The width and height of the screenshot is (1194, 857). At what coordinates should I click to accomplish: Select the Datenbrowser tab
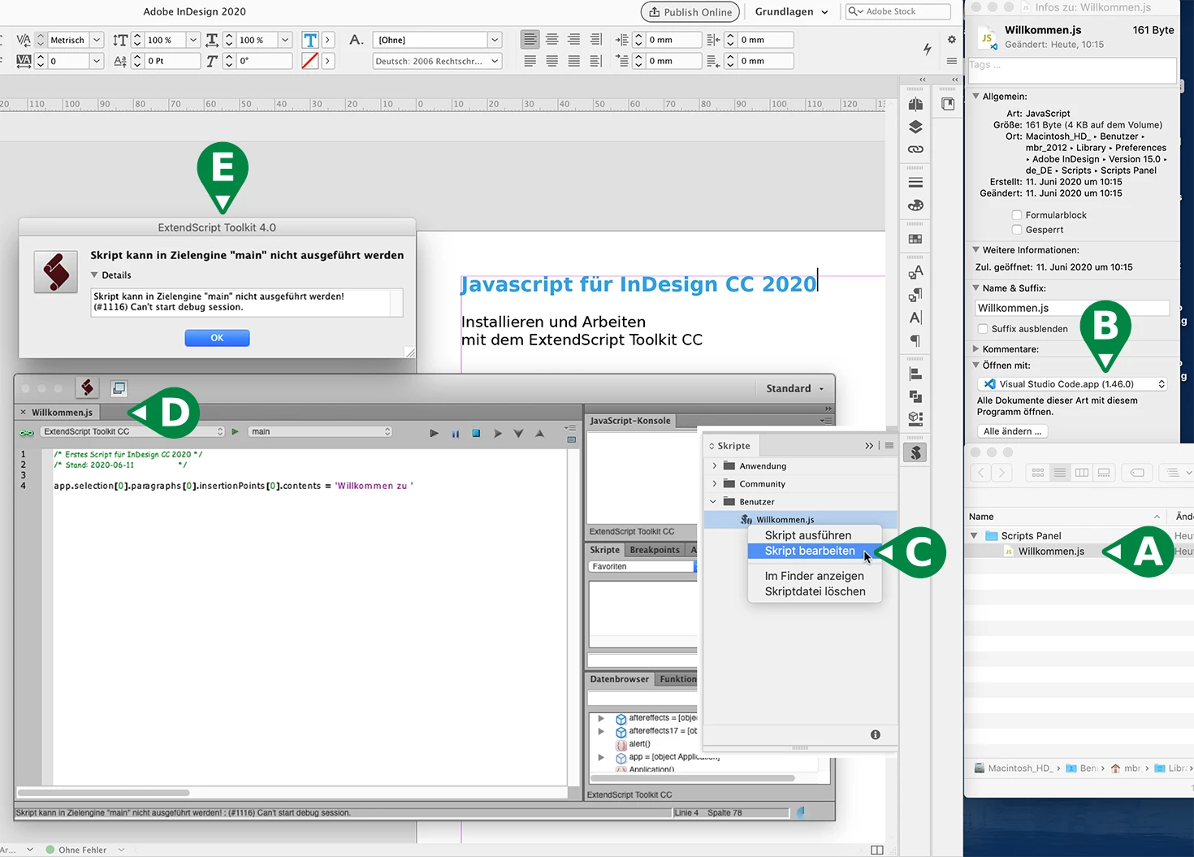[x=620, y=679]
